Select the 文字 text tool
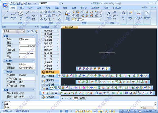158x113 pixels. point(109,15)
